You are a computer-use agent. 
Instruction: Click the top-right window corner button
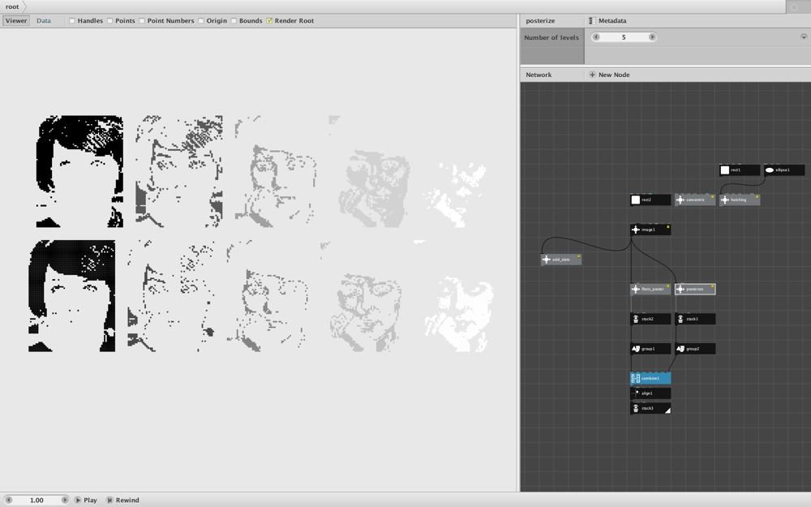click(795, 6)
